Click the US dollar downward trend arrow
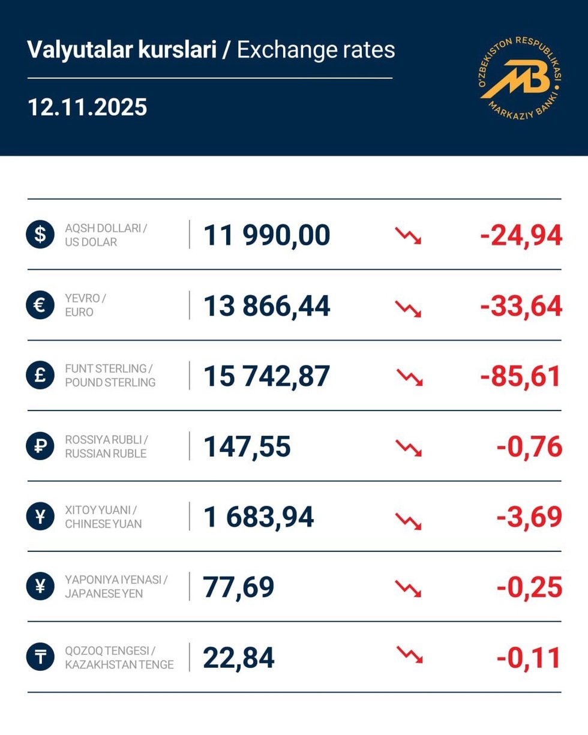Screen dimensions: 588x735 tap(408, 235)
